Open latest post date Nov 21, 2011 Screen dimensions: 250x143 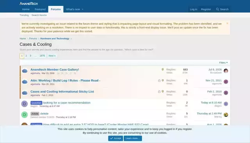[x=214, y=80]
